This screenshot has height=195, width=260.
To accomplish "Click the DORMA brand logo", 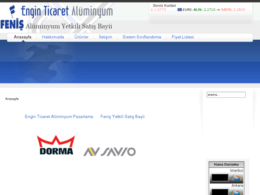I will pyautogui.click(x=56, y=145).
